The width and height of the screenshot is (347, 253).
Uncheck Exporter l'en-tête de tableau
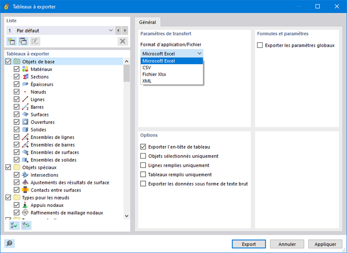[143, 147]
